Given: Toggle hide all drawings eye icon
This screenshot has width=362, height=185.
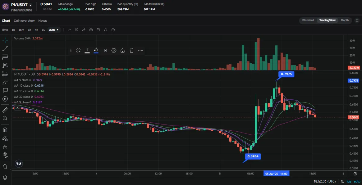Looking at the screenshot, I should [x=5, y=155].
